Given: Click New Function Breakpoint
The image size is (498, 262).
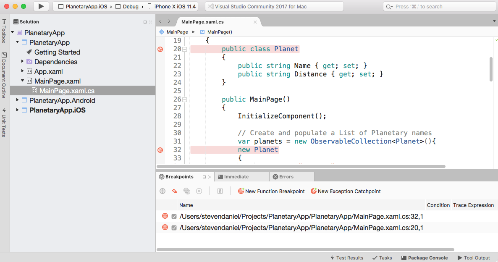Looking at the screenshot, I should pos(272,191).
